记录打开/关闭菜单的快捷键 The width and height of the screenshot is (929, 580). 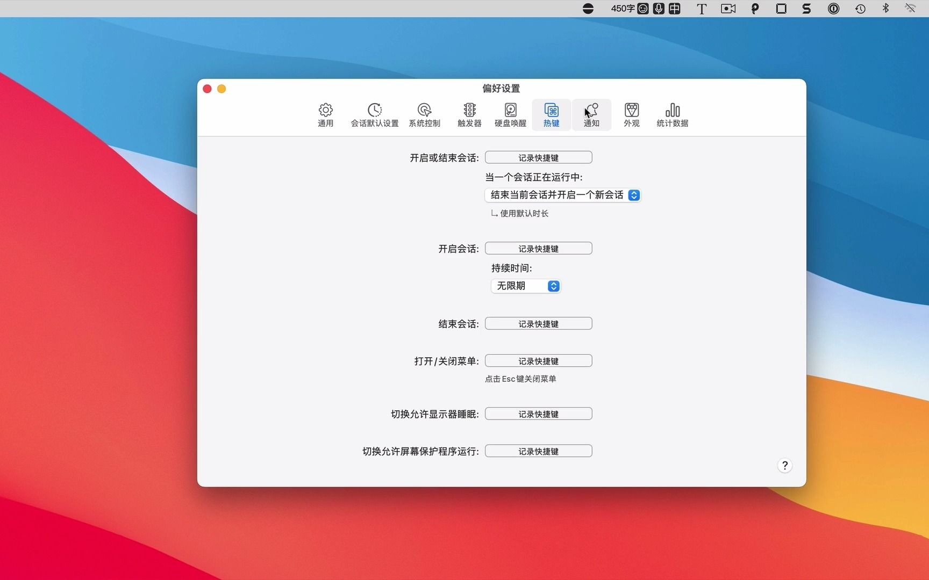click(x=538, y=360)
